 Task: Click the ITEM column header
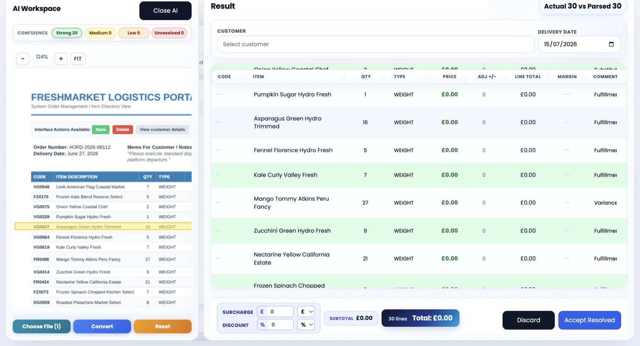pos(258,77)
